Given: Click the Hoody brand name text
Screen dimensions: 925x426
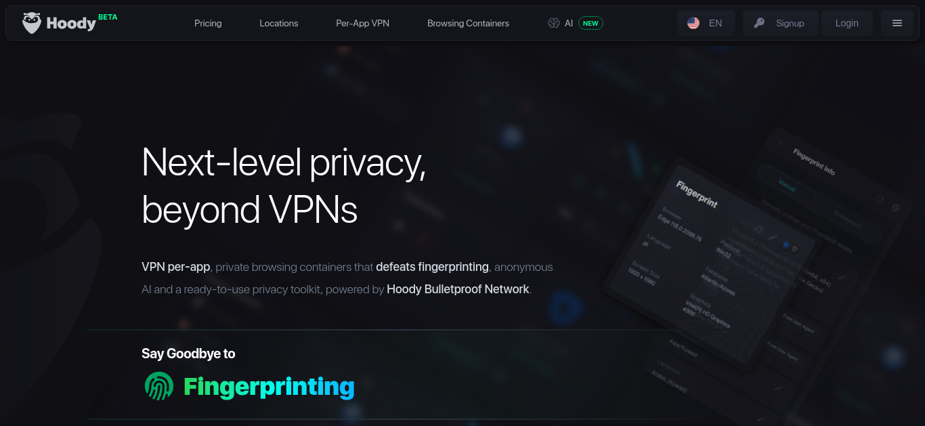Looking at the screenshot, I should 71,24.
